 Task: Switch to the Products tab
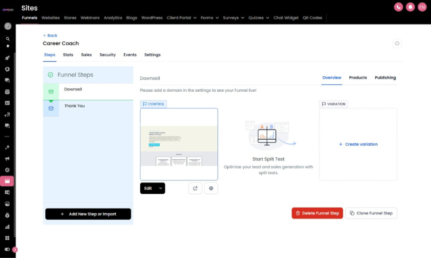(358, 77)
